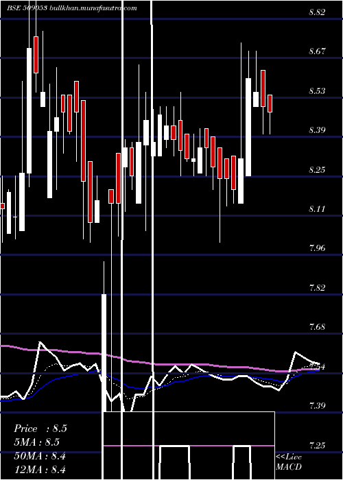Screen dimensions: 343x480
Task: Click the last red candle near 8.53
Action: pos(270,104)
